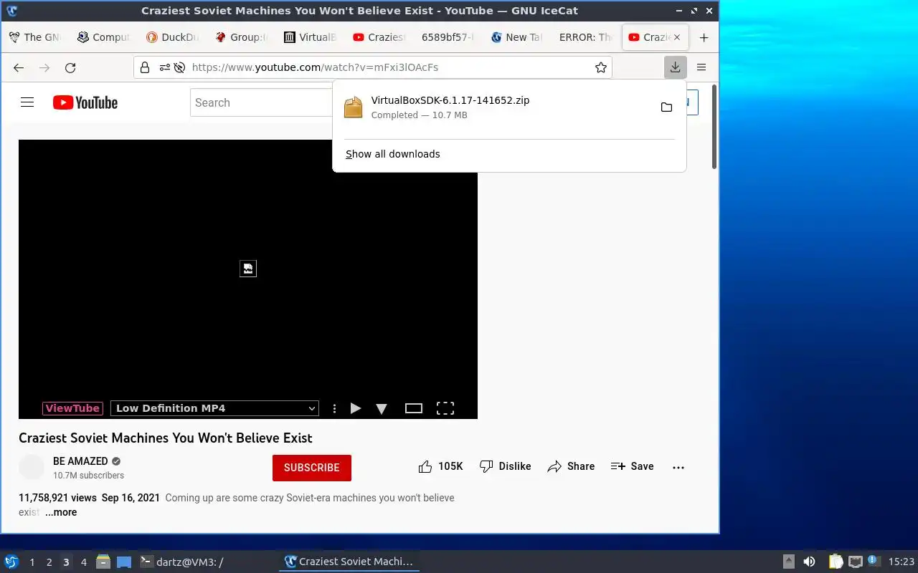Switch to workspace 4

click(83, 562)
